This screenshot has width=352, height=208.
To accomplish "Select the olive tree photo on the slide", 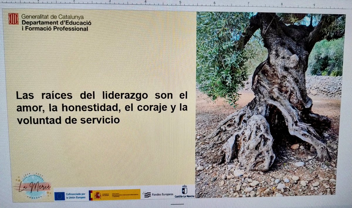I will (x=270, y=104).
